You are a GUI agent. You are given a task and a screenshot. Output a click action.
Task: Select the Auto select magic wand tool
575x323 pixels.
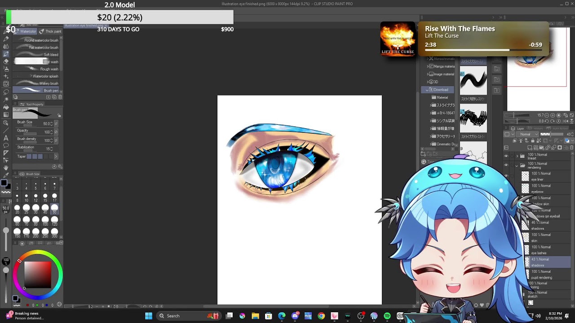[x=6, y=99]
